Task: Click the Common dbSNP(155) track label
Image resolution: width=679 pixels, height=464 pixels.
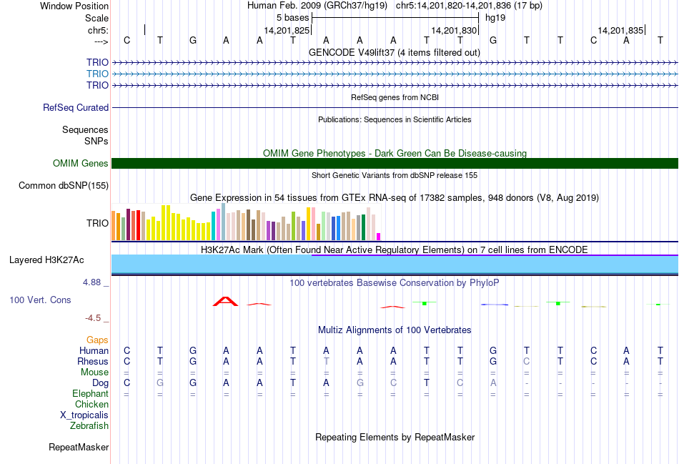Action: [x=63, y=185]
